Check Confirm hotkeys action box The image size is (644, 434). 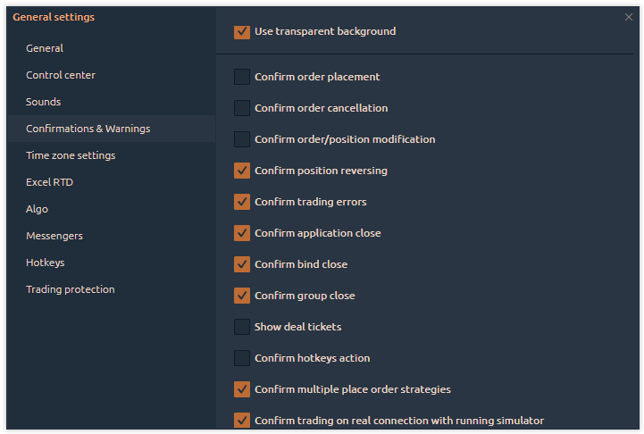coord(242,358)
